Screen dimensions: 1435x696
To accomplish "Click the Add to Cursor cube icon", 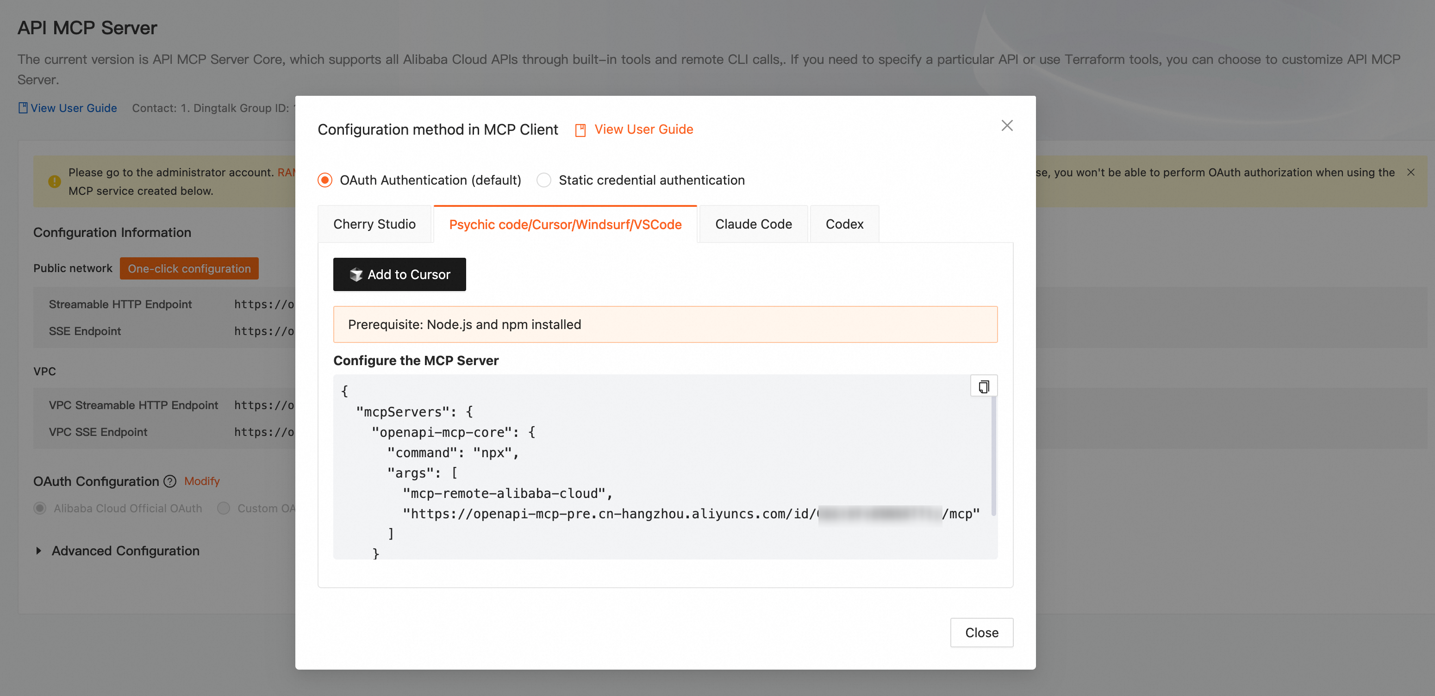I will (x=356, y=274).
